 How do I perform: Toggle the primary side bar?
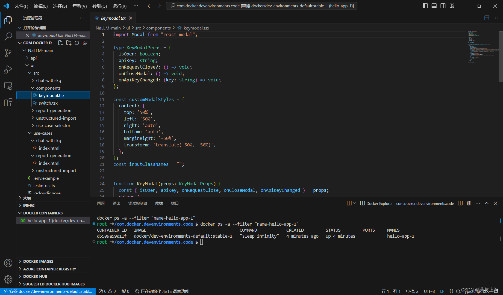[425, 6]
